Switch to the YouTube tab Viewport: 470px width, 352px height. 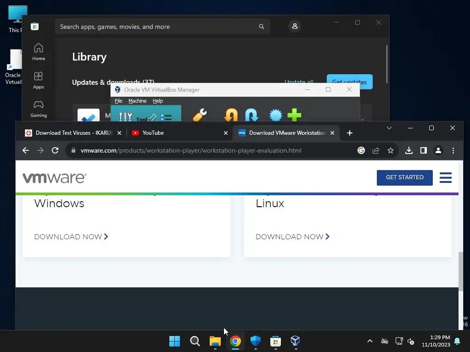[x=179, y=133]
